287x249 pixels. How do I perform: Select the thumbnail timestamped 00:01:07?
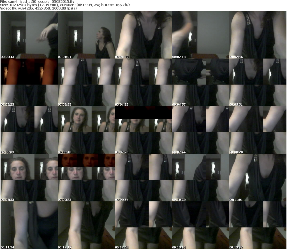86,35
